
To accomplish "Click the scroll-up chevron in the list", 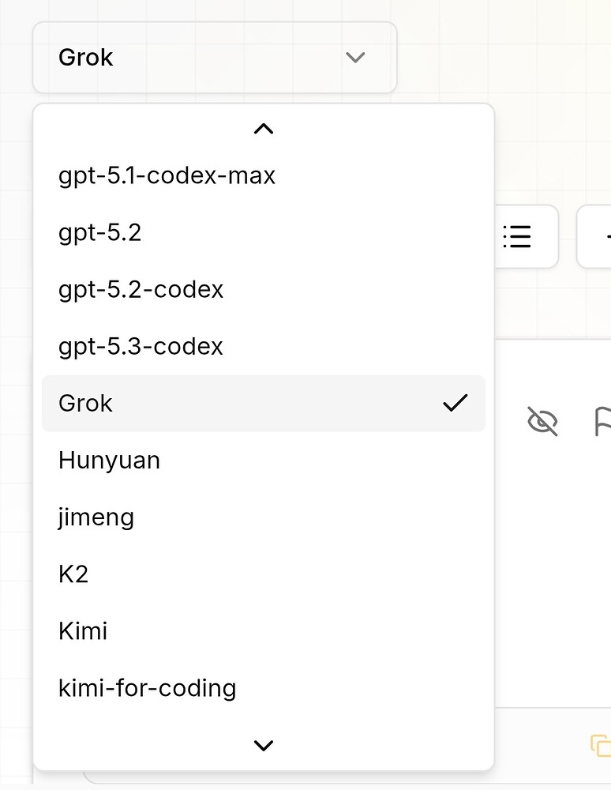I will tap(264, 129).
